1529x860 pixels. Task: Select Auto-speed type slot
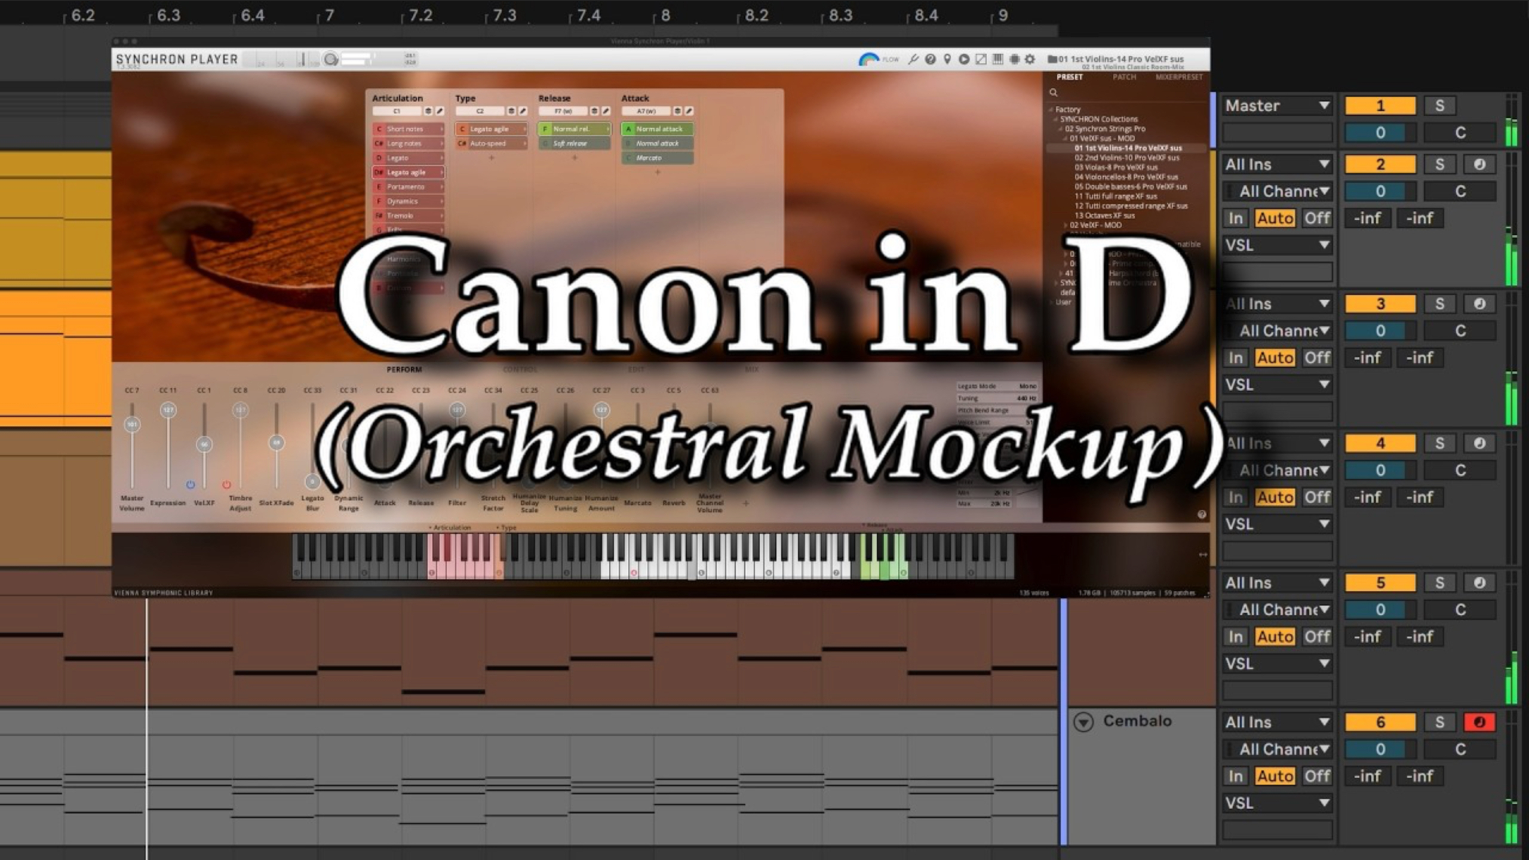(x=492, y=143)
